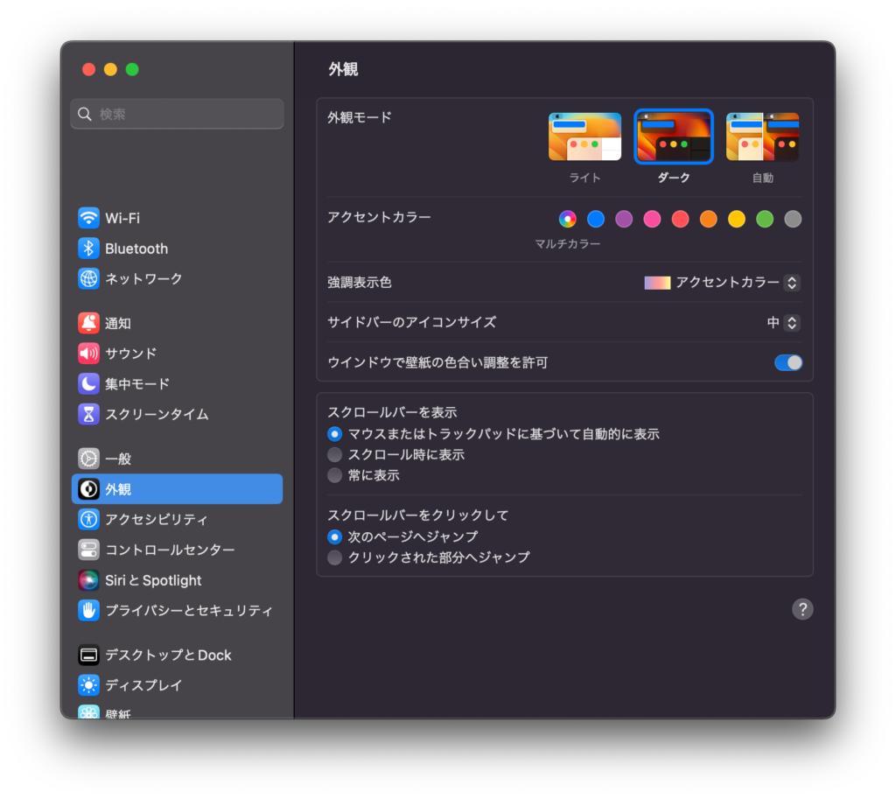Select マウスまたはトラックパッドに基づいて自動的に表示 radio
Screen dimensions: 896x799
335,434
